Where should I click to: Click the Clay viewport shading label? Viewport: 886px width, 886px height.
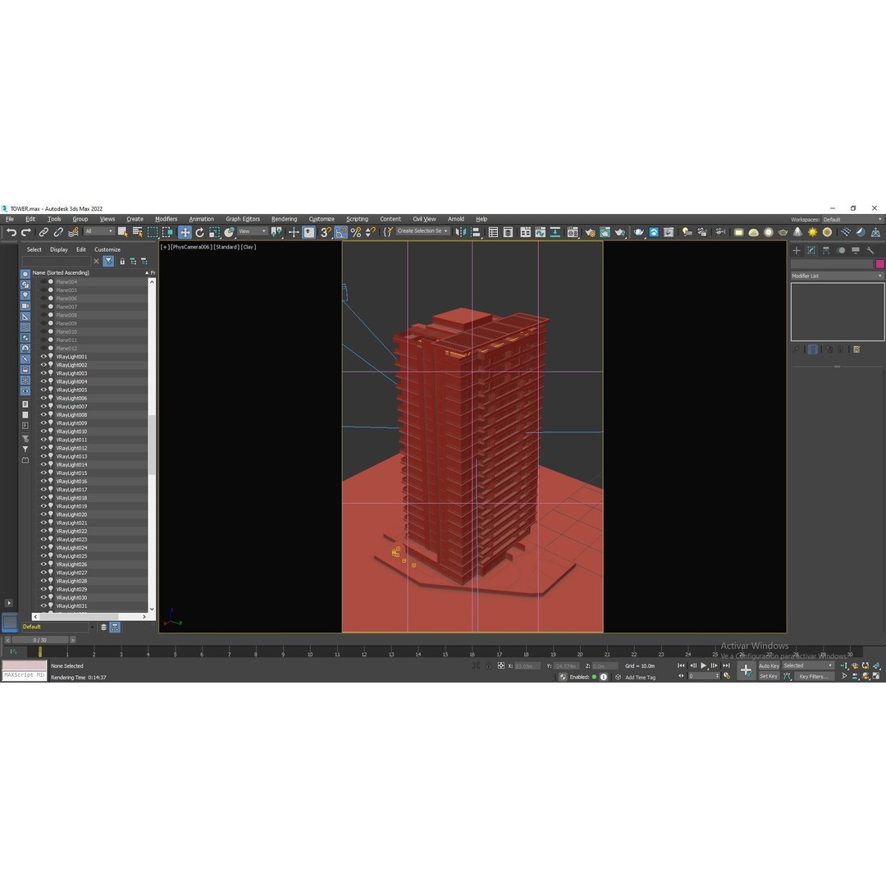248,247
